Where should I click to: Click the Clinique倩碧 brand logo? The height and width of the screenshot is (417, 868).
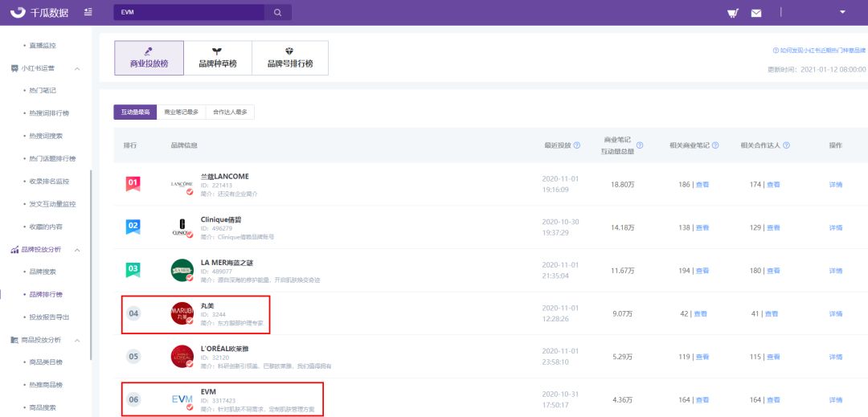[182, 227]
